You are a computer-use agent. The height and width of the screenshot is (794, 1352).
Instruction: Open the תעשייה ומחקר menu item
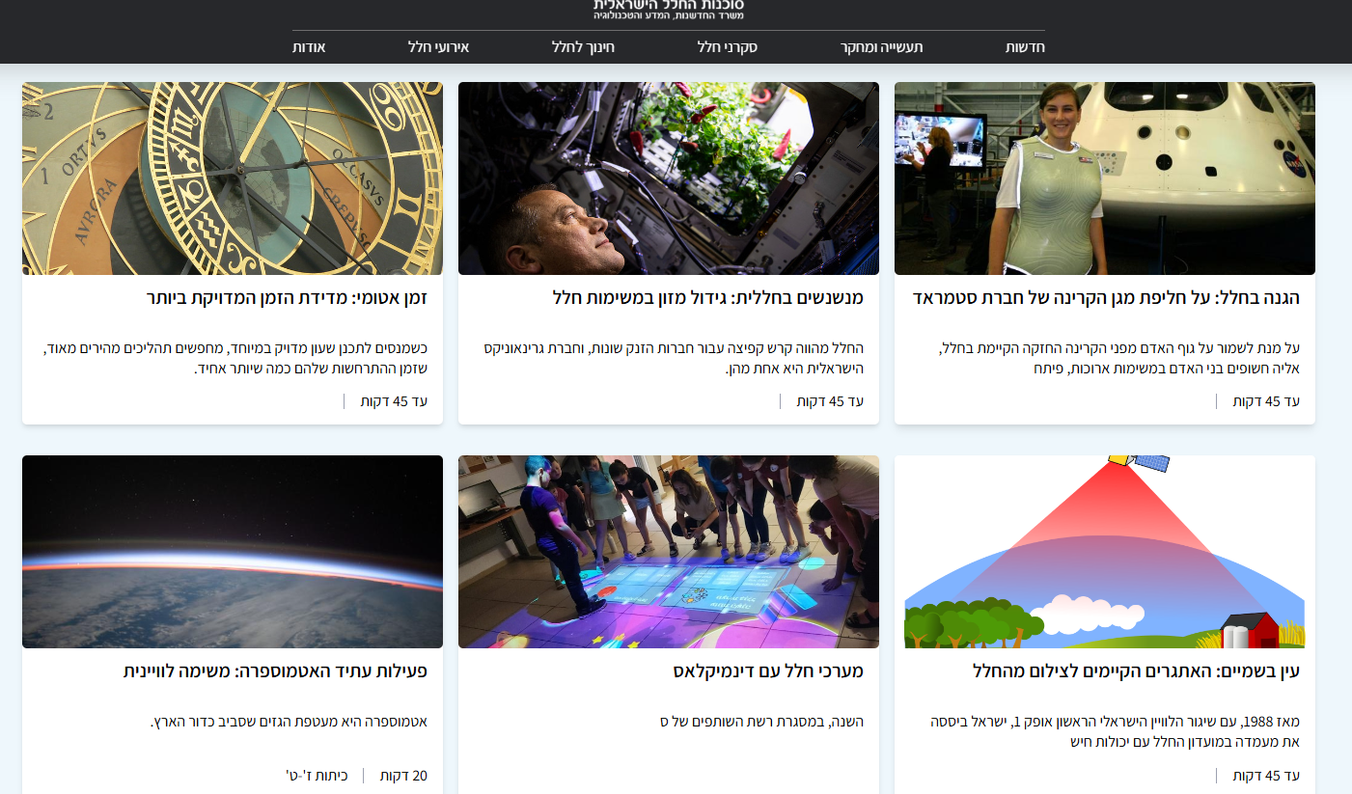881,47
